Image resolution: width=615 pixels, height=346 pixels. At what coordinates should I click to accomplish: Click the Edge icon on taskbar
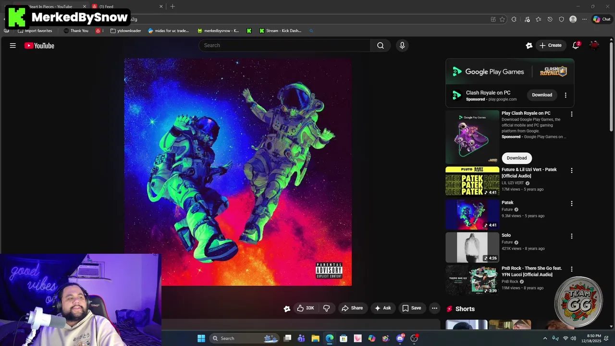click(x=330, y=338)
